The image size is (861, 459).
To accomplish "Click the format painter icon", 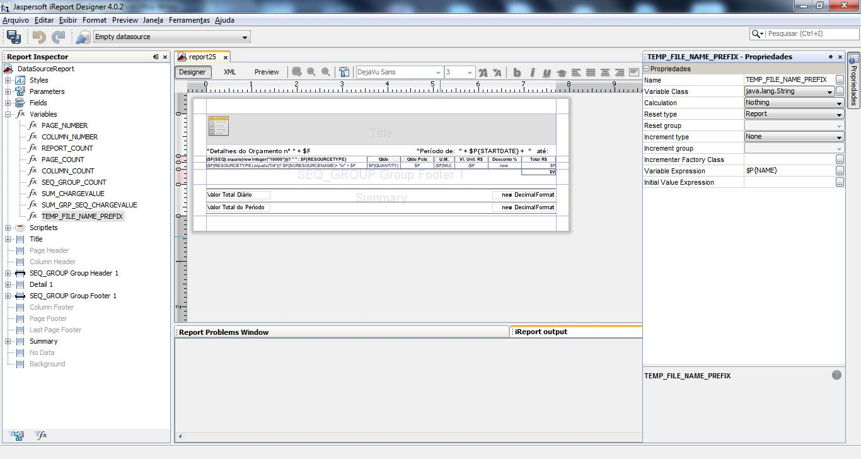I will (x=344, y=73).
